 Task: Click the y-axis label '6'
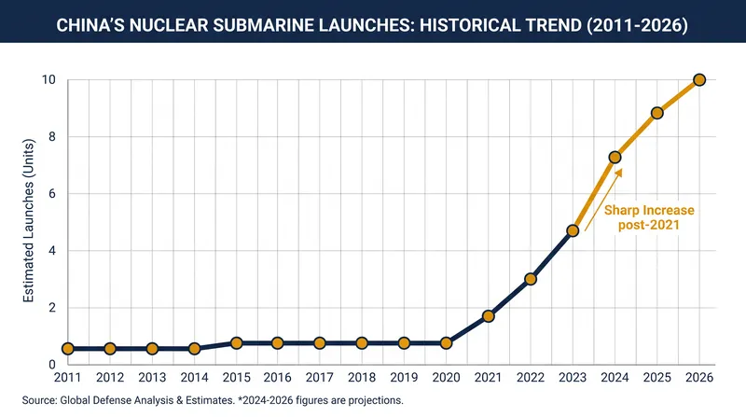pos(52,194)
